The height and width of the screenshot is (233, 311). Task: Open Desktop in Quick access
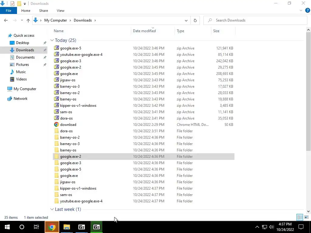(x=22, y=43)
